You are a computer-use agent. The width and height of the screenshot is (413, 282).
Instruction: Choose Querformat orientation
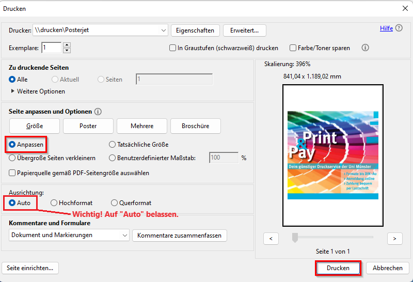point(115,203)
